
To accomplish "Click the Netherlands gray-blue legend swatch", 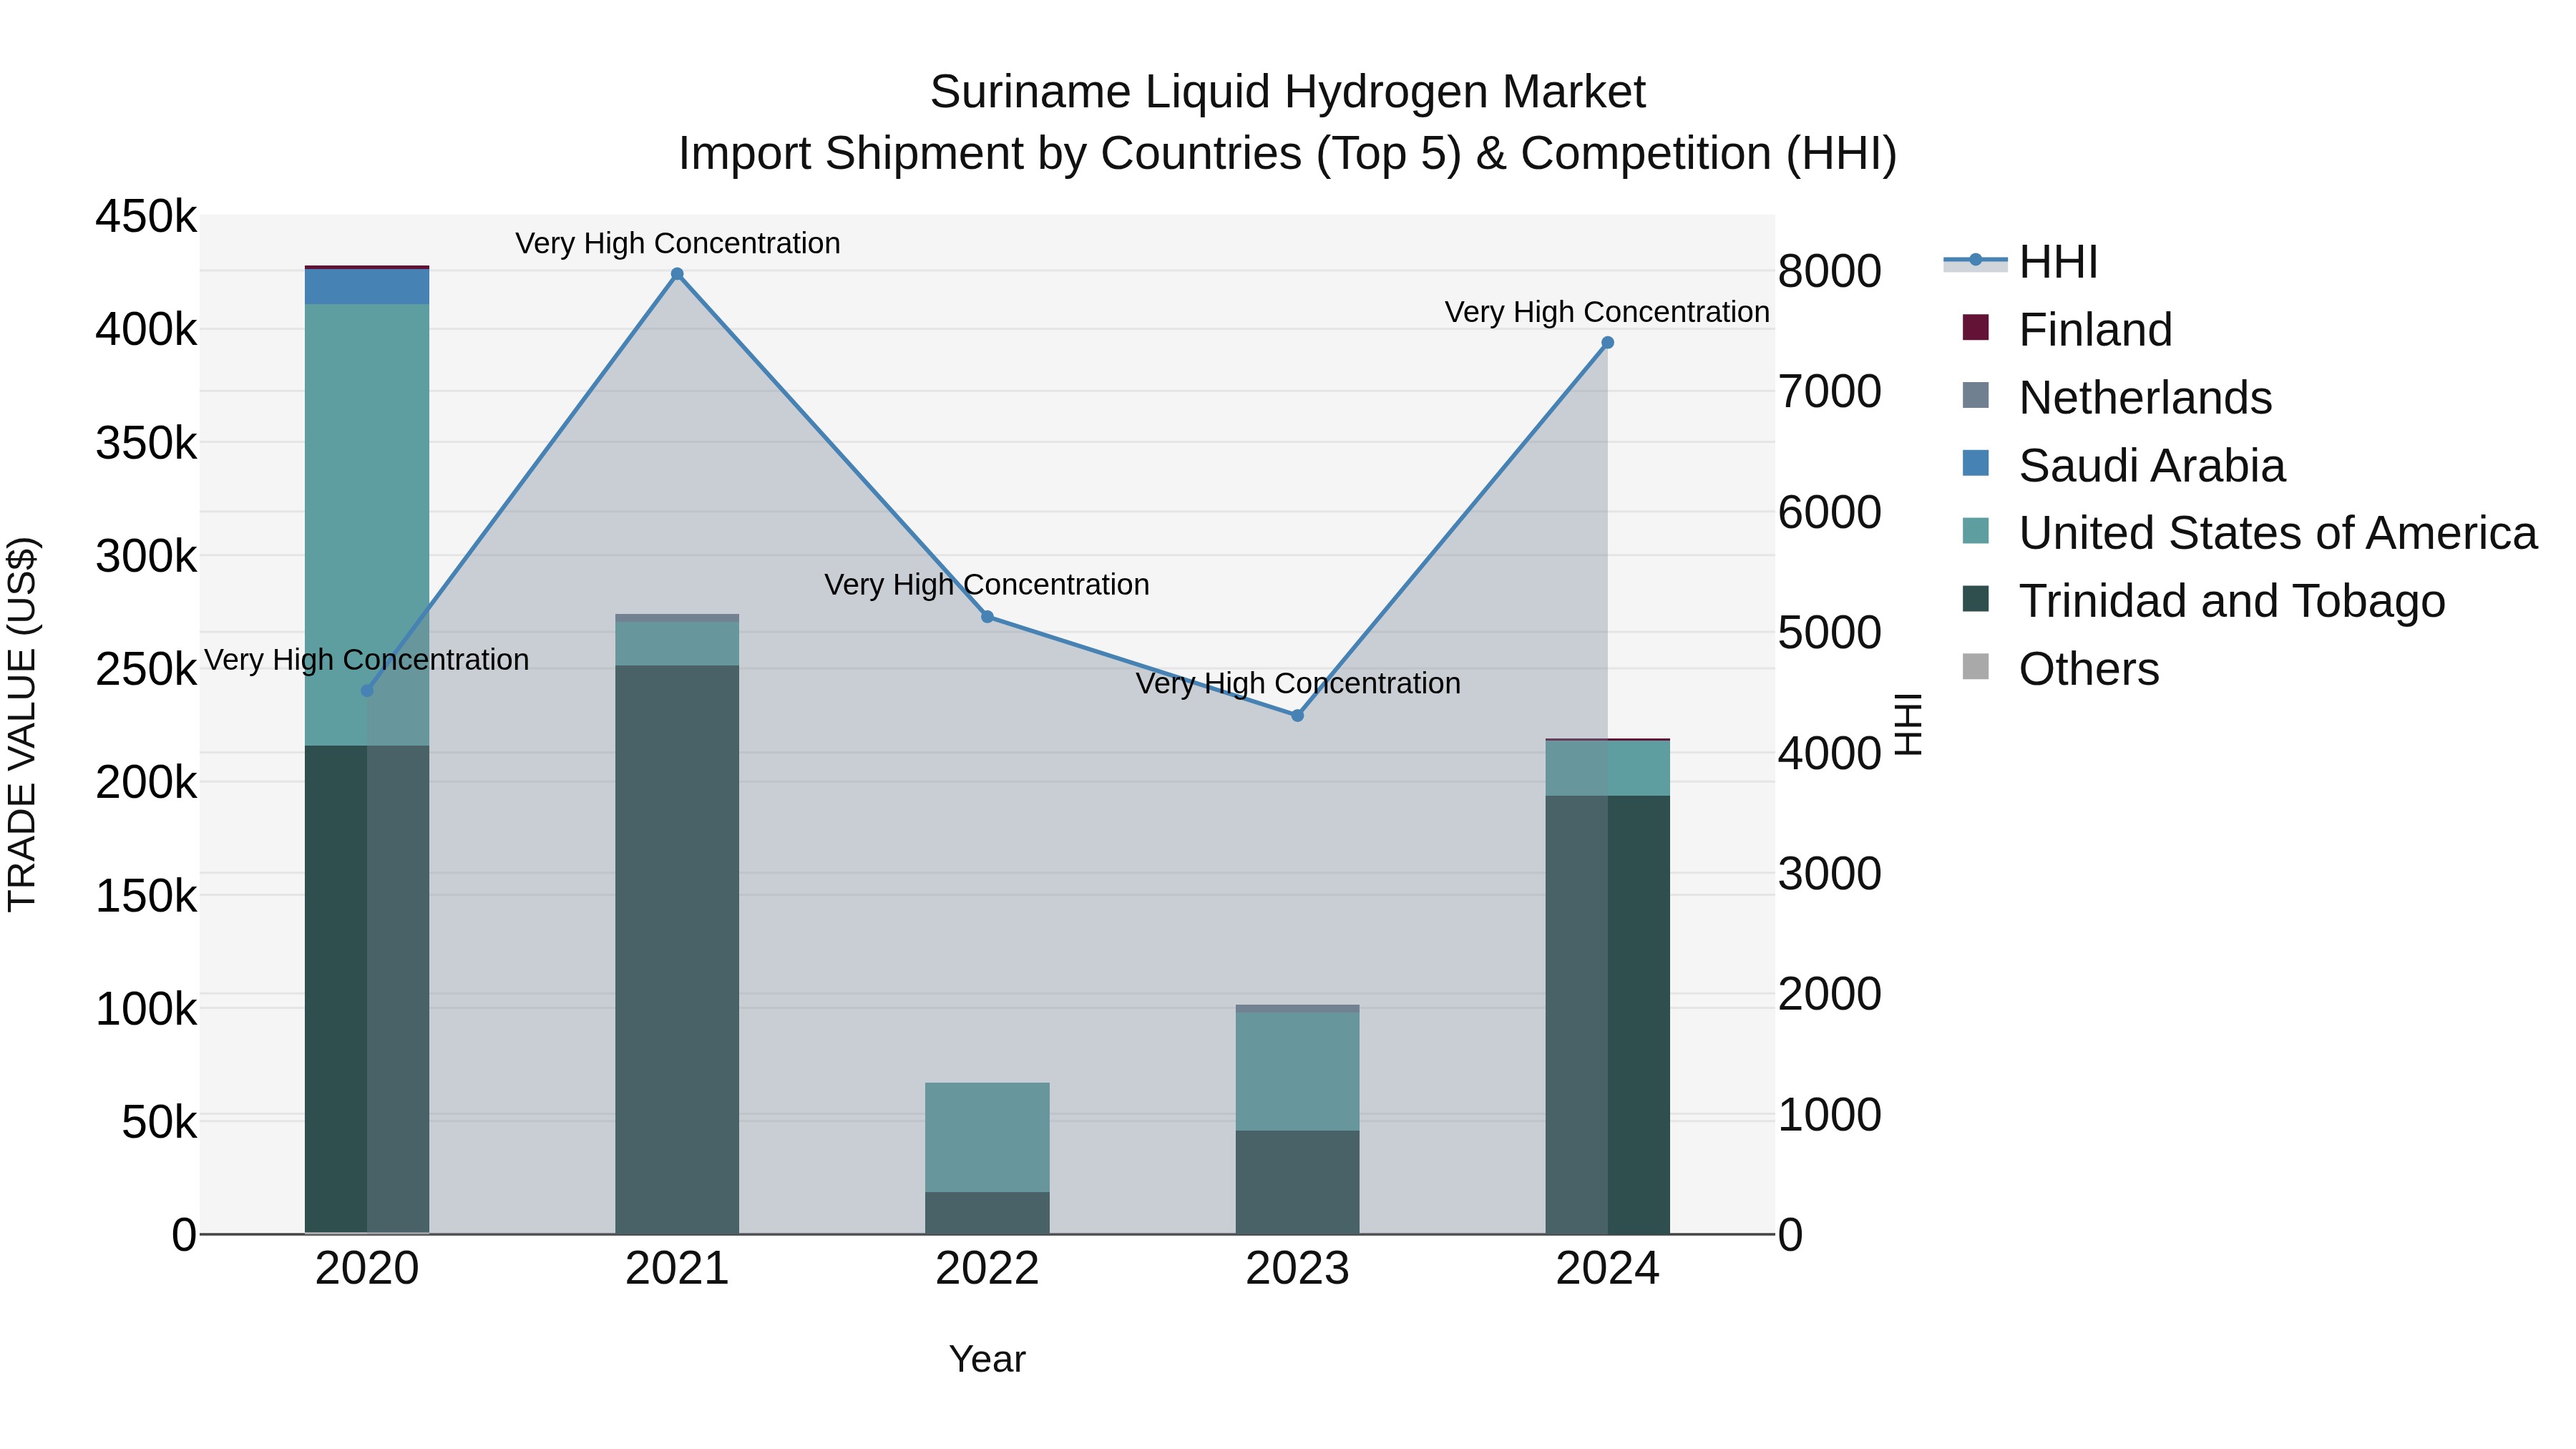I will 1976,395.
